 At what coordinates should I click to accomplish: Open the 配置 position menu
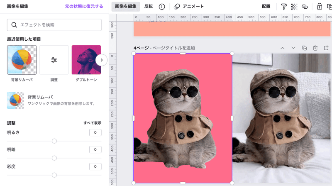(x=266, y=7)
